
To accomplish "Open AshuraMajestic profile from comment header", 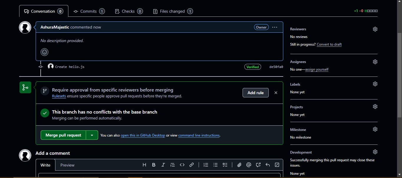I will [55, 27].
